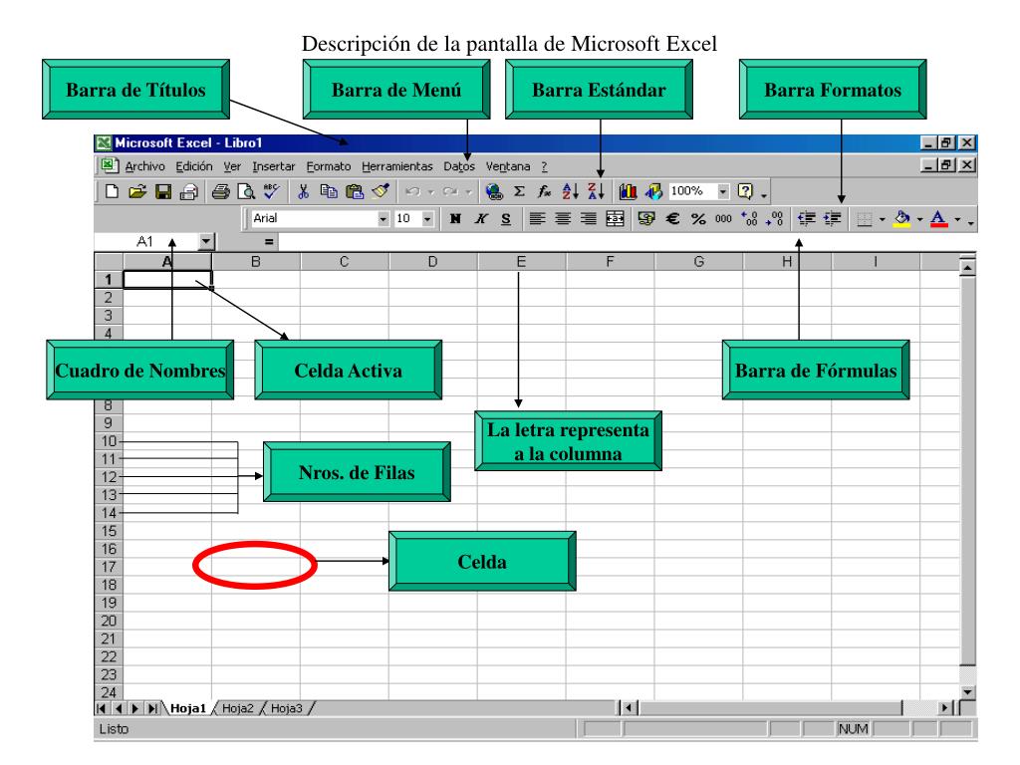Select the Format Painter brush icon
Viewport: 1020px width, 765px height.
[381, 190]
